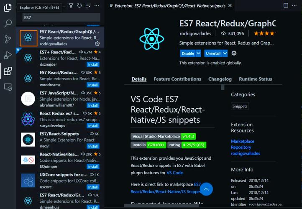The height and width of the screenshot is (209, 302).
Task: Open the Explorer view in activity bar
Action: coord(8,8)
